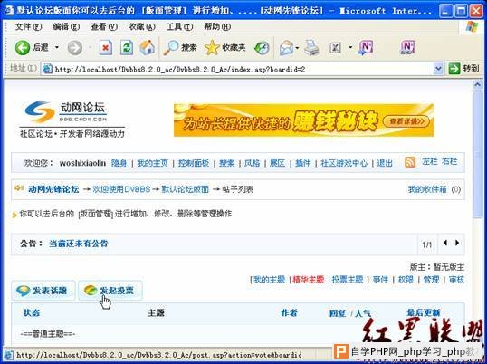The height and width of the screenshot is (364, 487).
Task: Click in the address URL field
Action: click(243, 69)
